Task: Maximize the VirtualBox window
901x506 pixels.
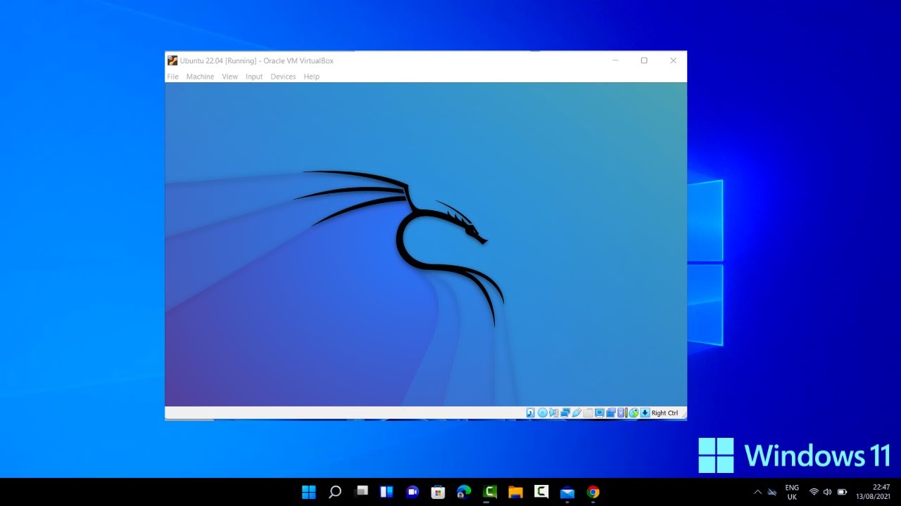Action: 644,60
